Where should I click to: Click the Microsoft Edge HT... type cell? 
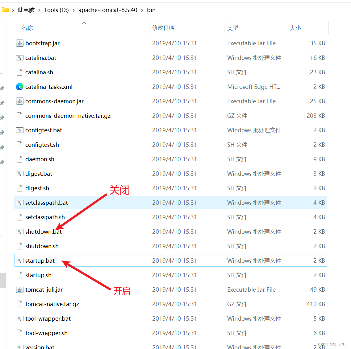[254, 87]
